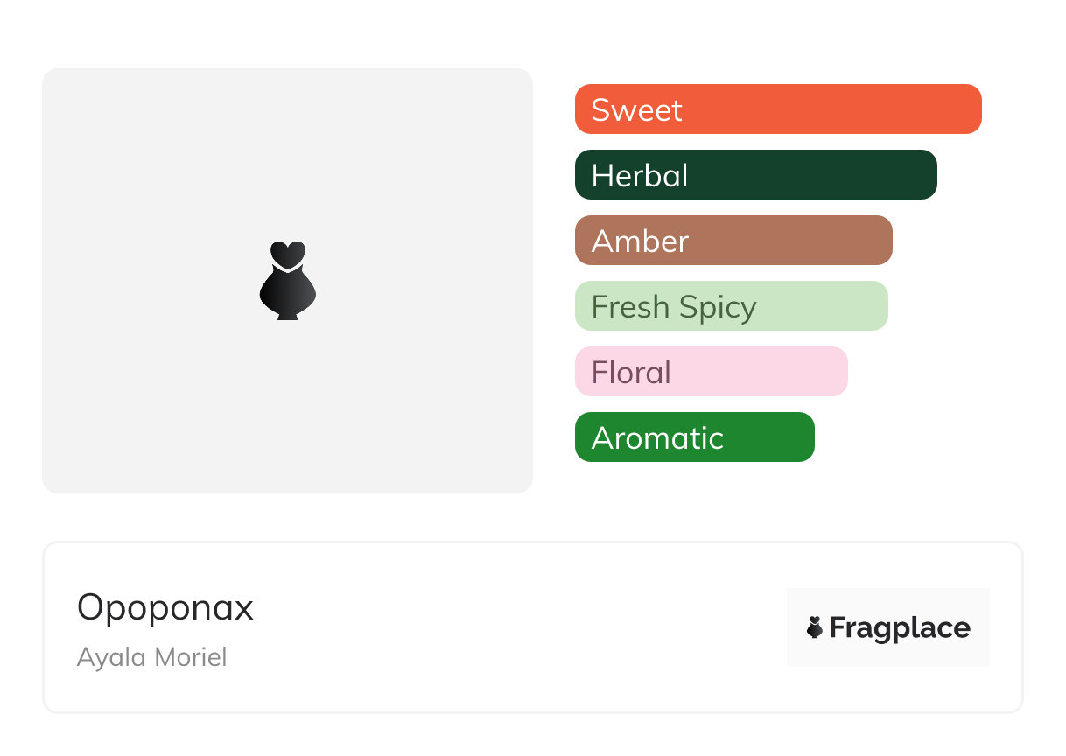Open the Opoponax fragrance title
The image size is (1066, 756).
click(x=165, y=607)
